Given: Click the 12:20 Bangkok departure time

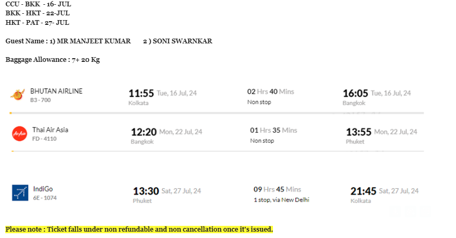Looking at the screenshot, I should [x=144, y=132].
